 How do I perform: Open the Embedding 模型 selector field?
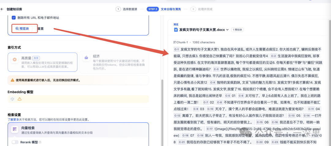(78, 99)
